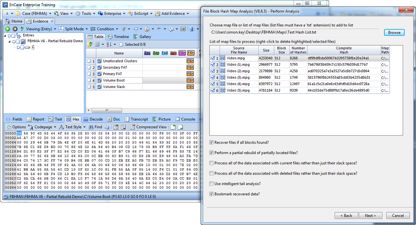Viewport: 416px width, 225px height.
Task: Click the Cancel button
Action: pos(398,215)
